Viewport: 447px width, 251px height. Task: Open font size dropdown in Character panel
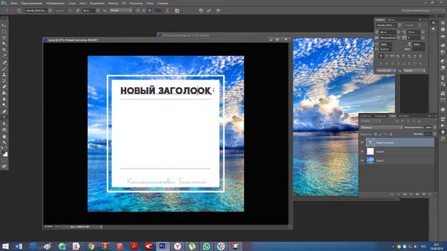tap(398, 32)
